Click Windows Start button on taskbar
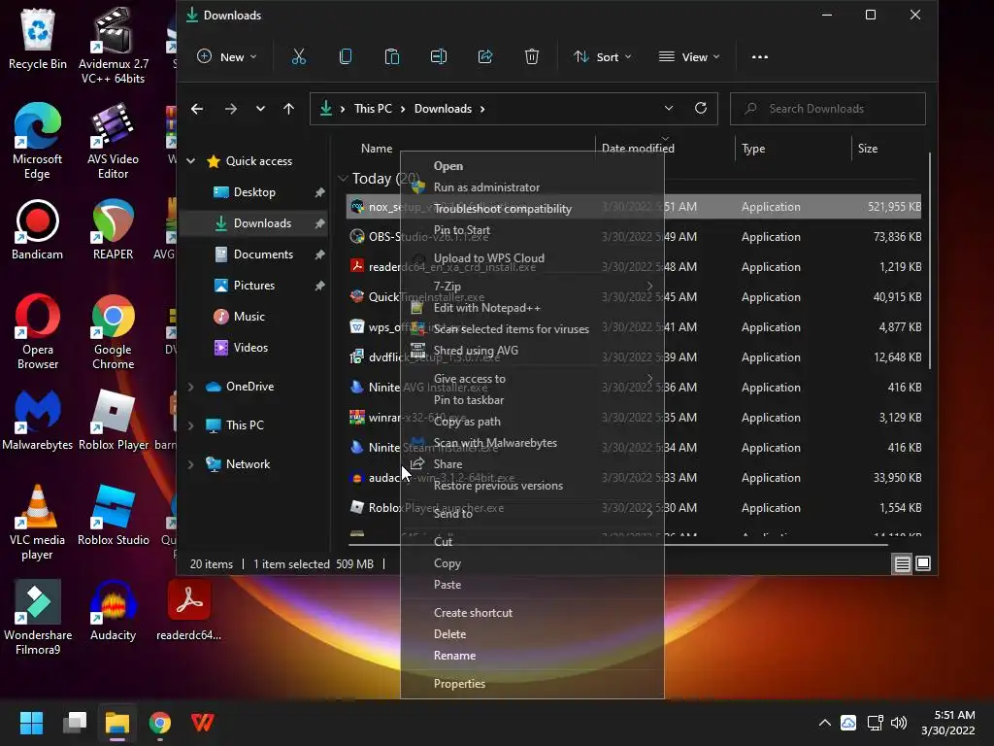Image resolution: width=994 pixels, height=746 pixels. (31, 722)
